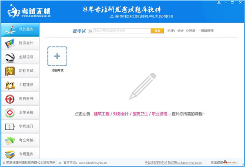Click the 学历提升 label in the sidebar

(x=26, y=126)
